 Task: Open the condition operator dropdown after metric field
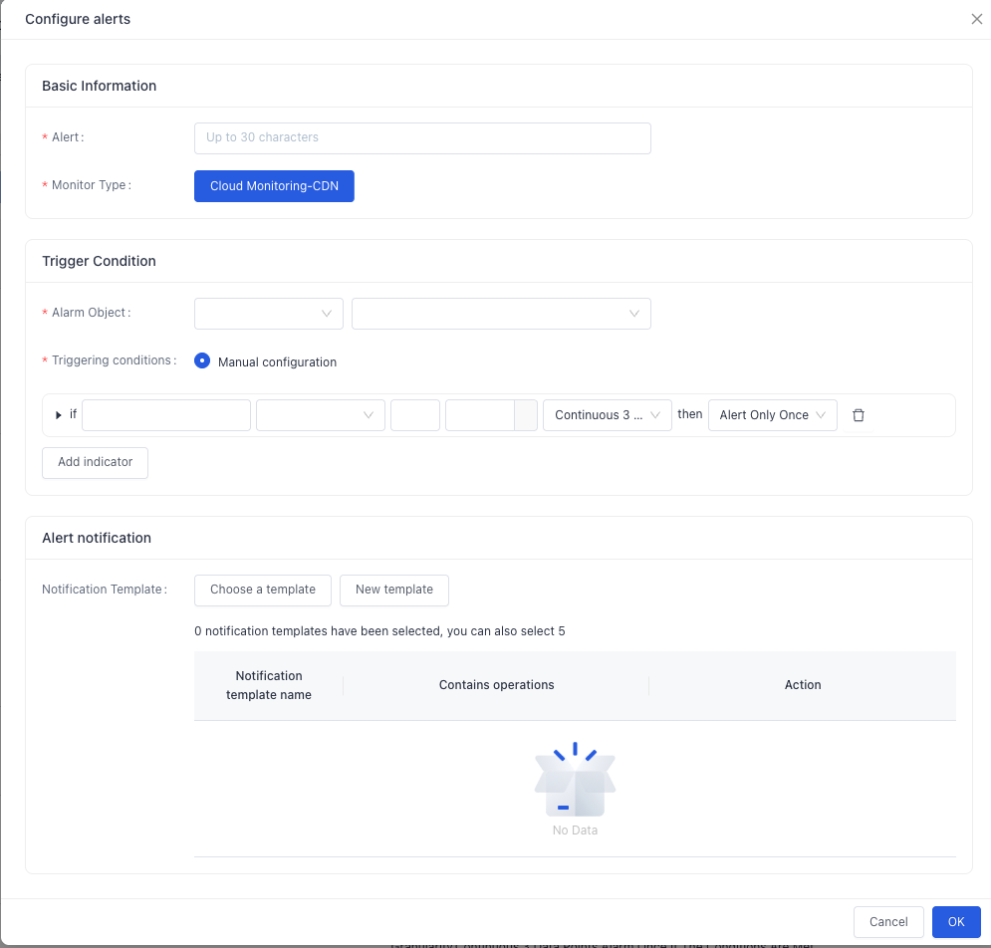tap(321, 415)
